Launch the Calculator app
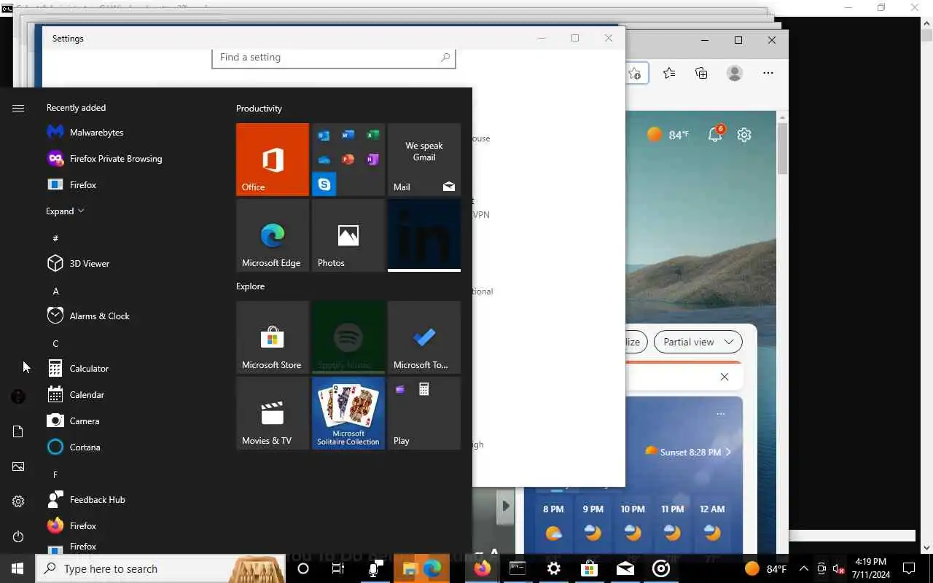 coord(124,368)
